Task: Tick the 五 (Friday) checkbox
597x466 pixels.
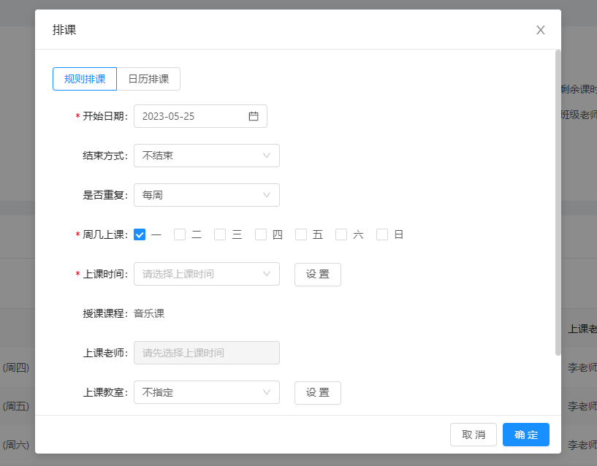Action: [x=301, y=234]
